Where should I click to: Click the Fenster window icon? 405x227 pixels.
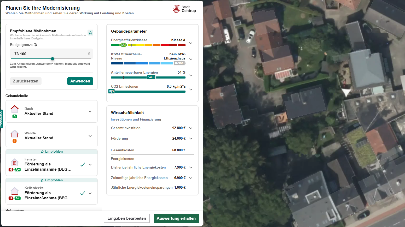coord(15,163)
